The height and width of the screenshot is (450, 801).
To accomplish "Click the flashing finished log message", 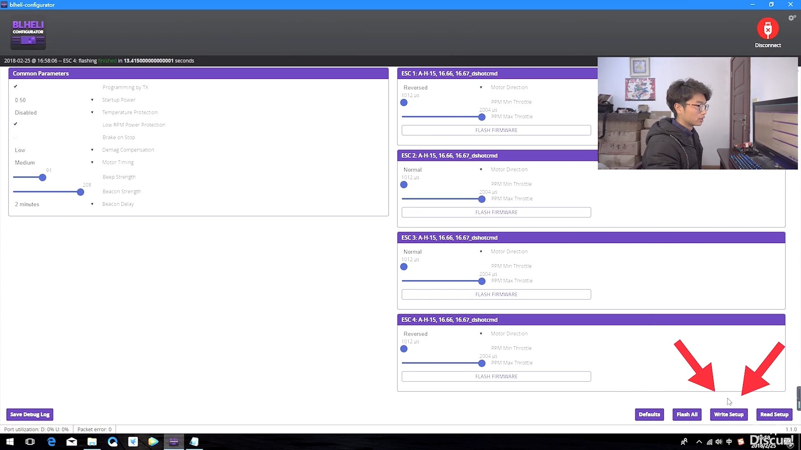I will 99,61.
